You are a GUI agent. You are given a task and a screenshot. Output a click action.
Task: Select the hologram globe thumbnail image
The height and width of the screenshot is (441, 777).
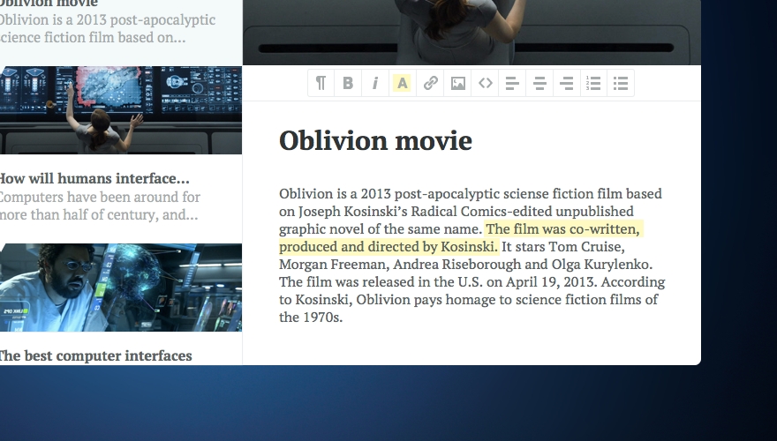pos(120,288)
